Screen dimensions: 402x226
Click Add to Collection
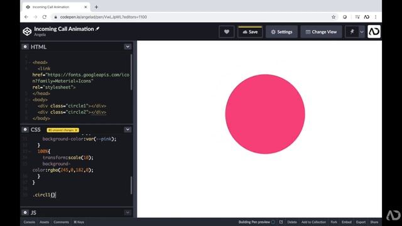pos(313,222)
